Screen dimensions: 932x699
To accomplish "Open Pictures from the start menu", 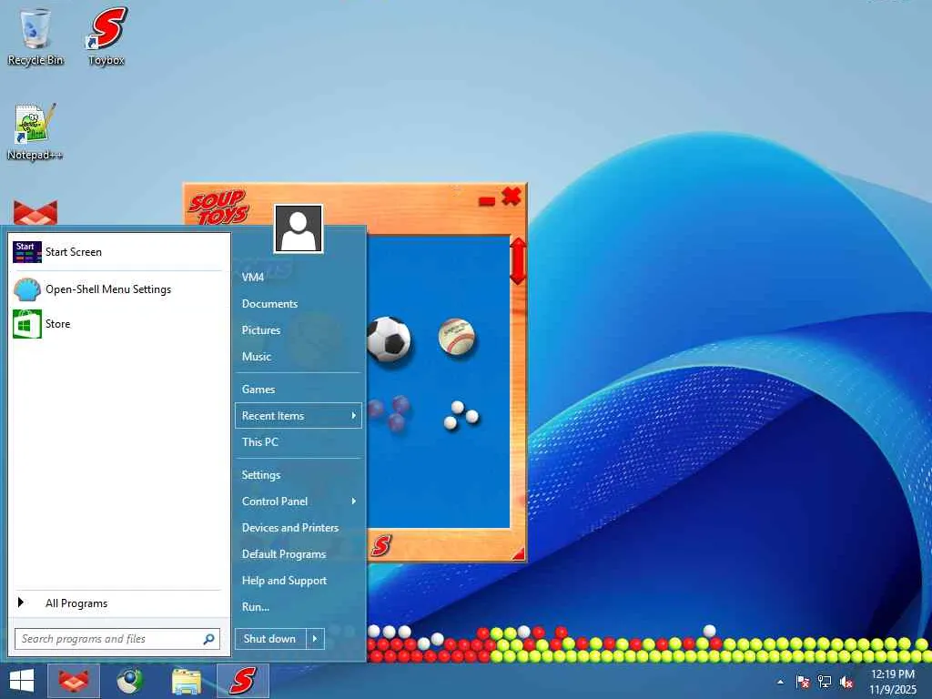I will [x=299, y=330].
